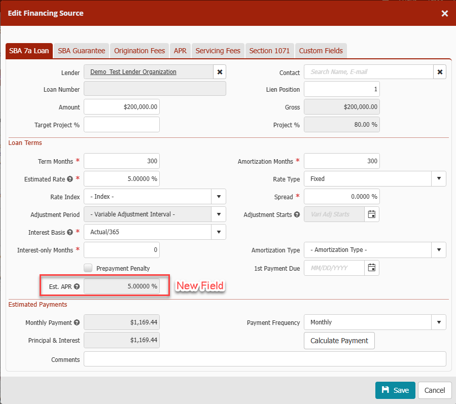456x404 pixels.
Task: Expand the Payment Frequency dropdown
Action: coord(439,322)
